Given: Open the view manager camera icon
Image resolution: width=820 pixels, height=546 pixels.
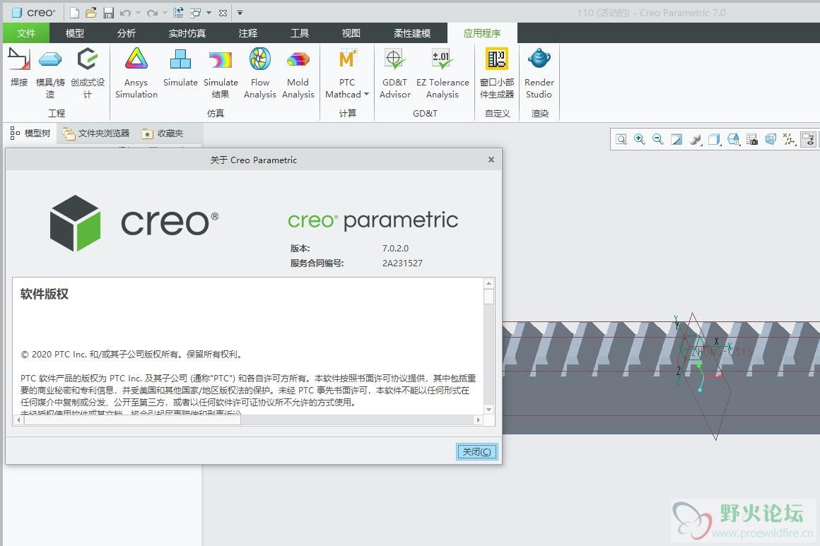Looking at the screenshot, I should click(x=752, y=140).
